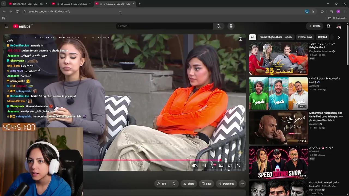This screenshot has width=349, height=196.
Task: Click the page's vertical scrollbar
Action: (347, 45)
